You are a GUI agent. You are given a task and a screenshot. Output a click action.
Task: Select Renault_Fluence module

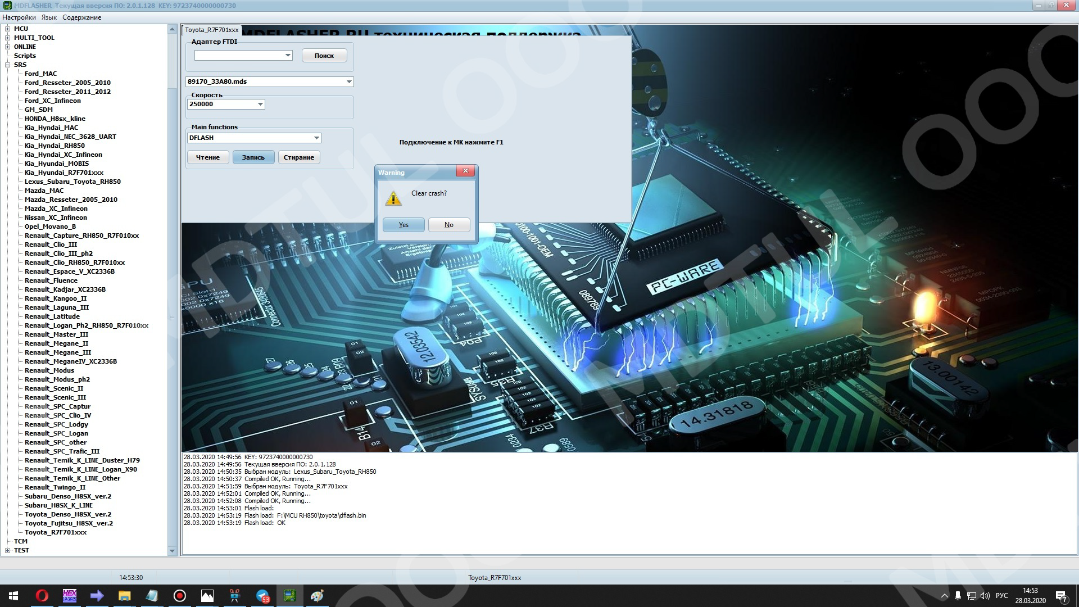coord(51,280)
